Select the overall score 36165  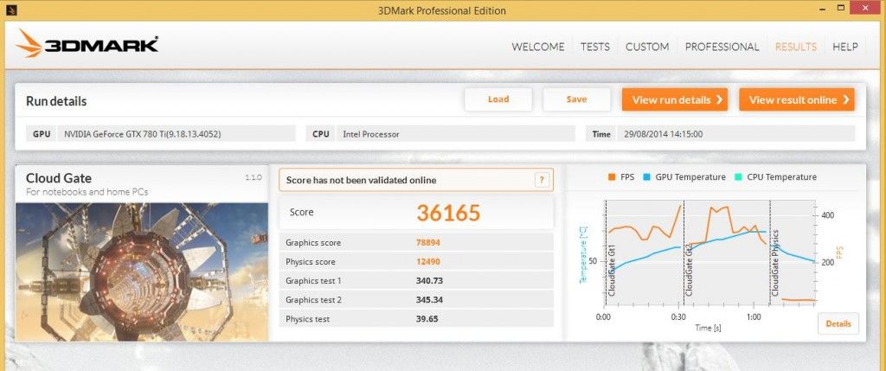coord(449,213)
